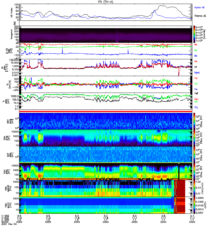Pick the FBK "<|mV/m|>" color bar
This screenshot has width=214, height=228.
click(x=194, y=188)
